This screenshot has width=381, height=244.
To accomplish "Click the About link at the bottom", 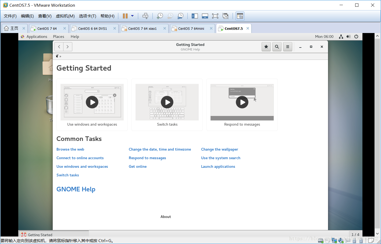I will pos(166,217).
